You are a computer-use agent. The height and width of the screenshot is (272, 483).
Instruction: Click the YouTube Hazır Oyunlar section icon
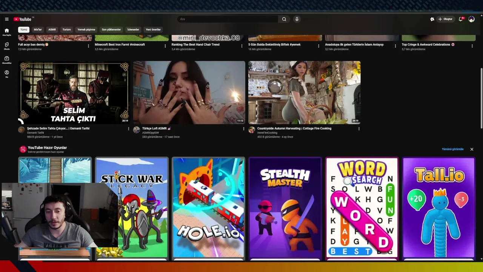pyautogui.click(x=23, y=149)
